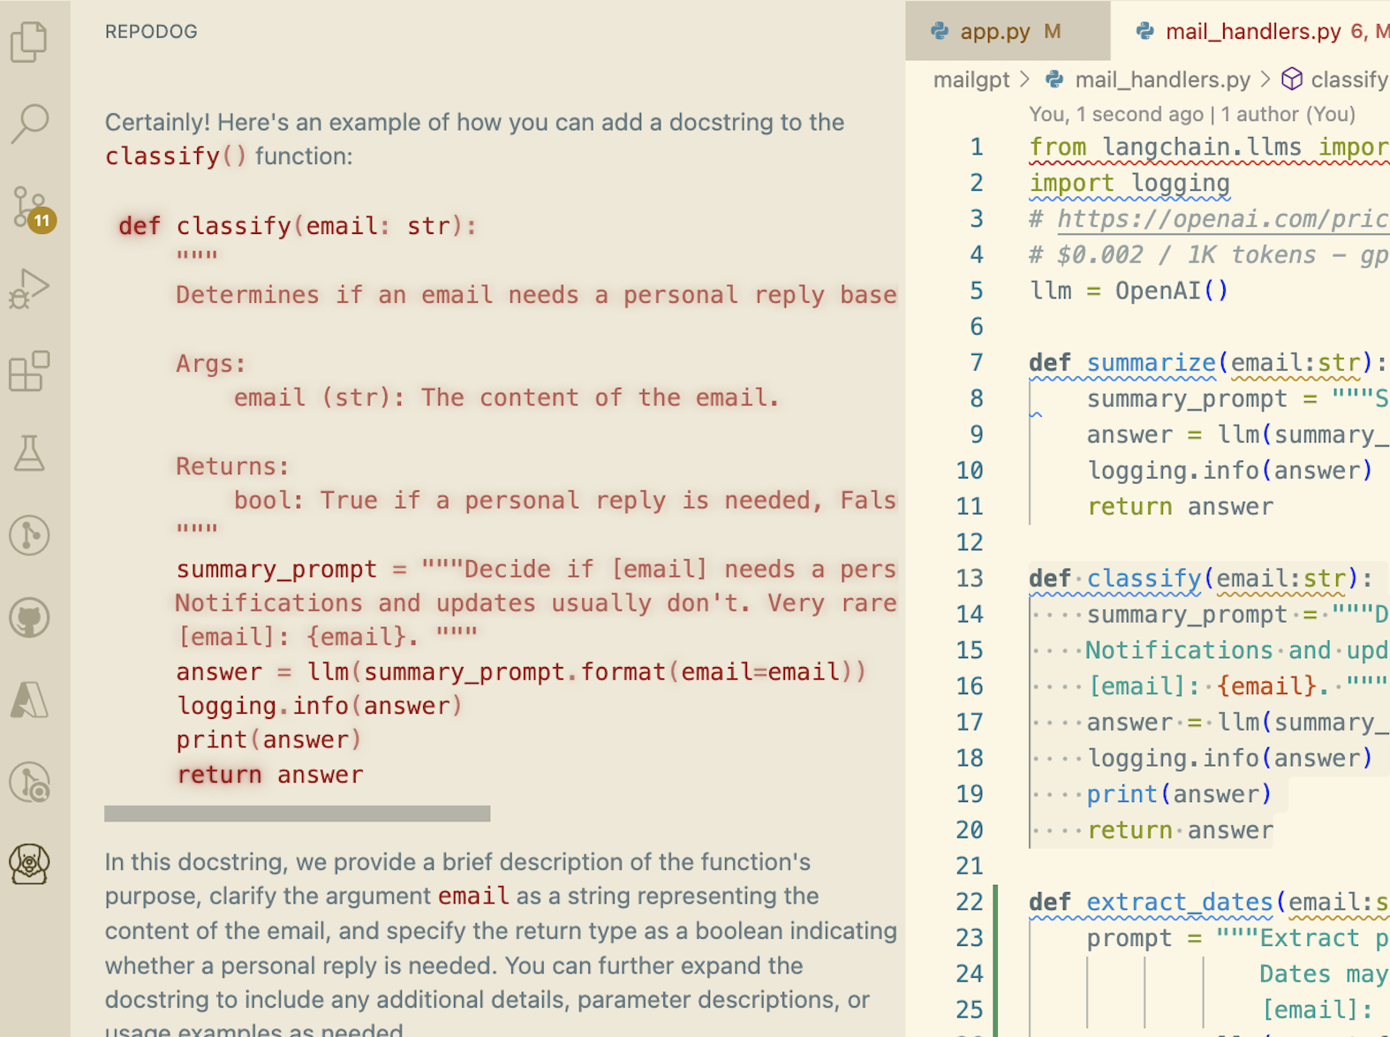Click the blame annotation 'You, 1 second ago'

point(1116,114)
